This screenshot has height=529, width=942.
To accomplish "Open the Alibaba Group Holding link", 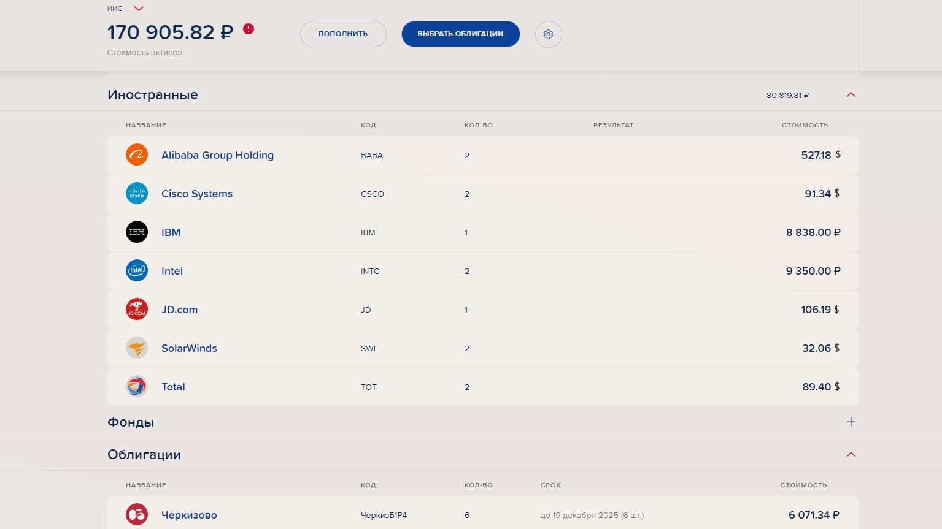I will click(217, 155).
